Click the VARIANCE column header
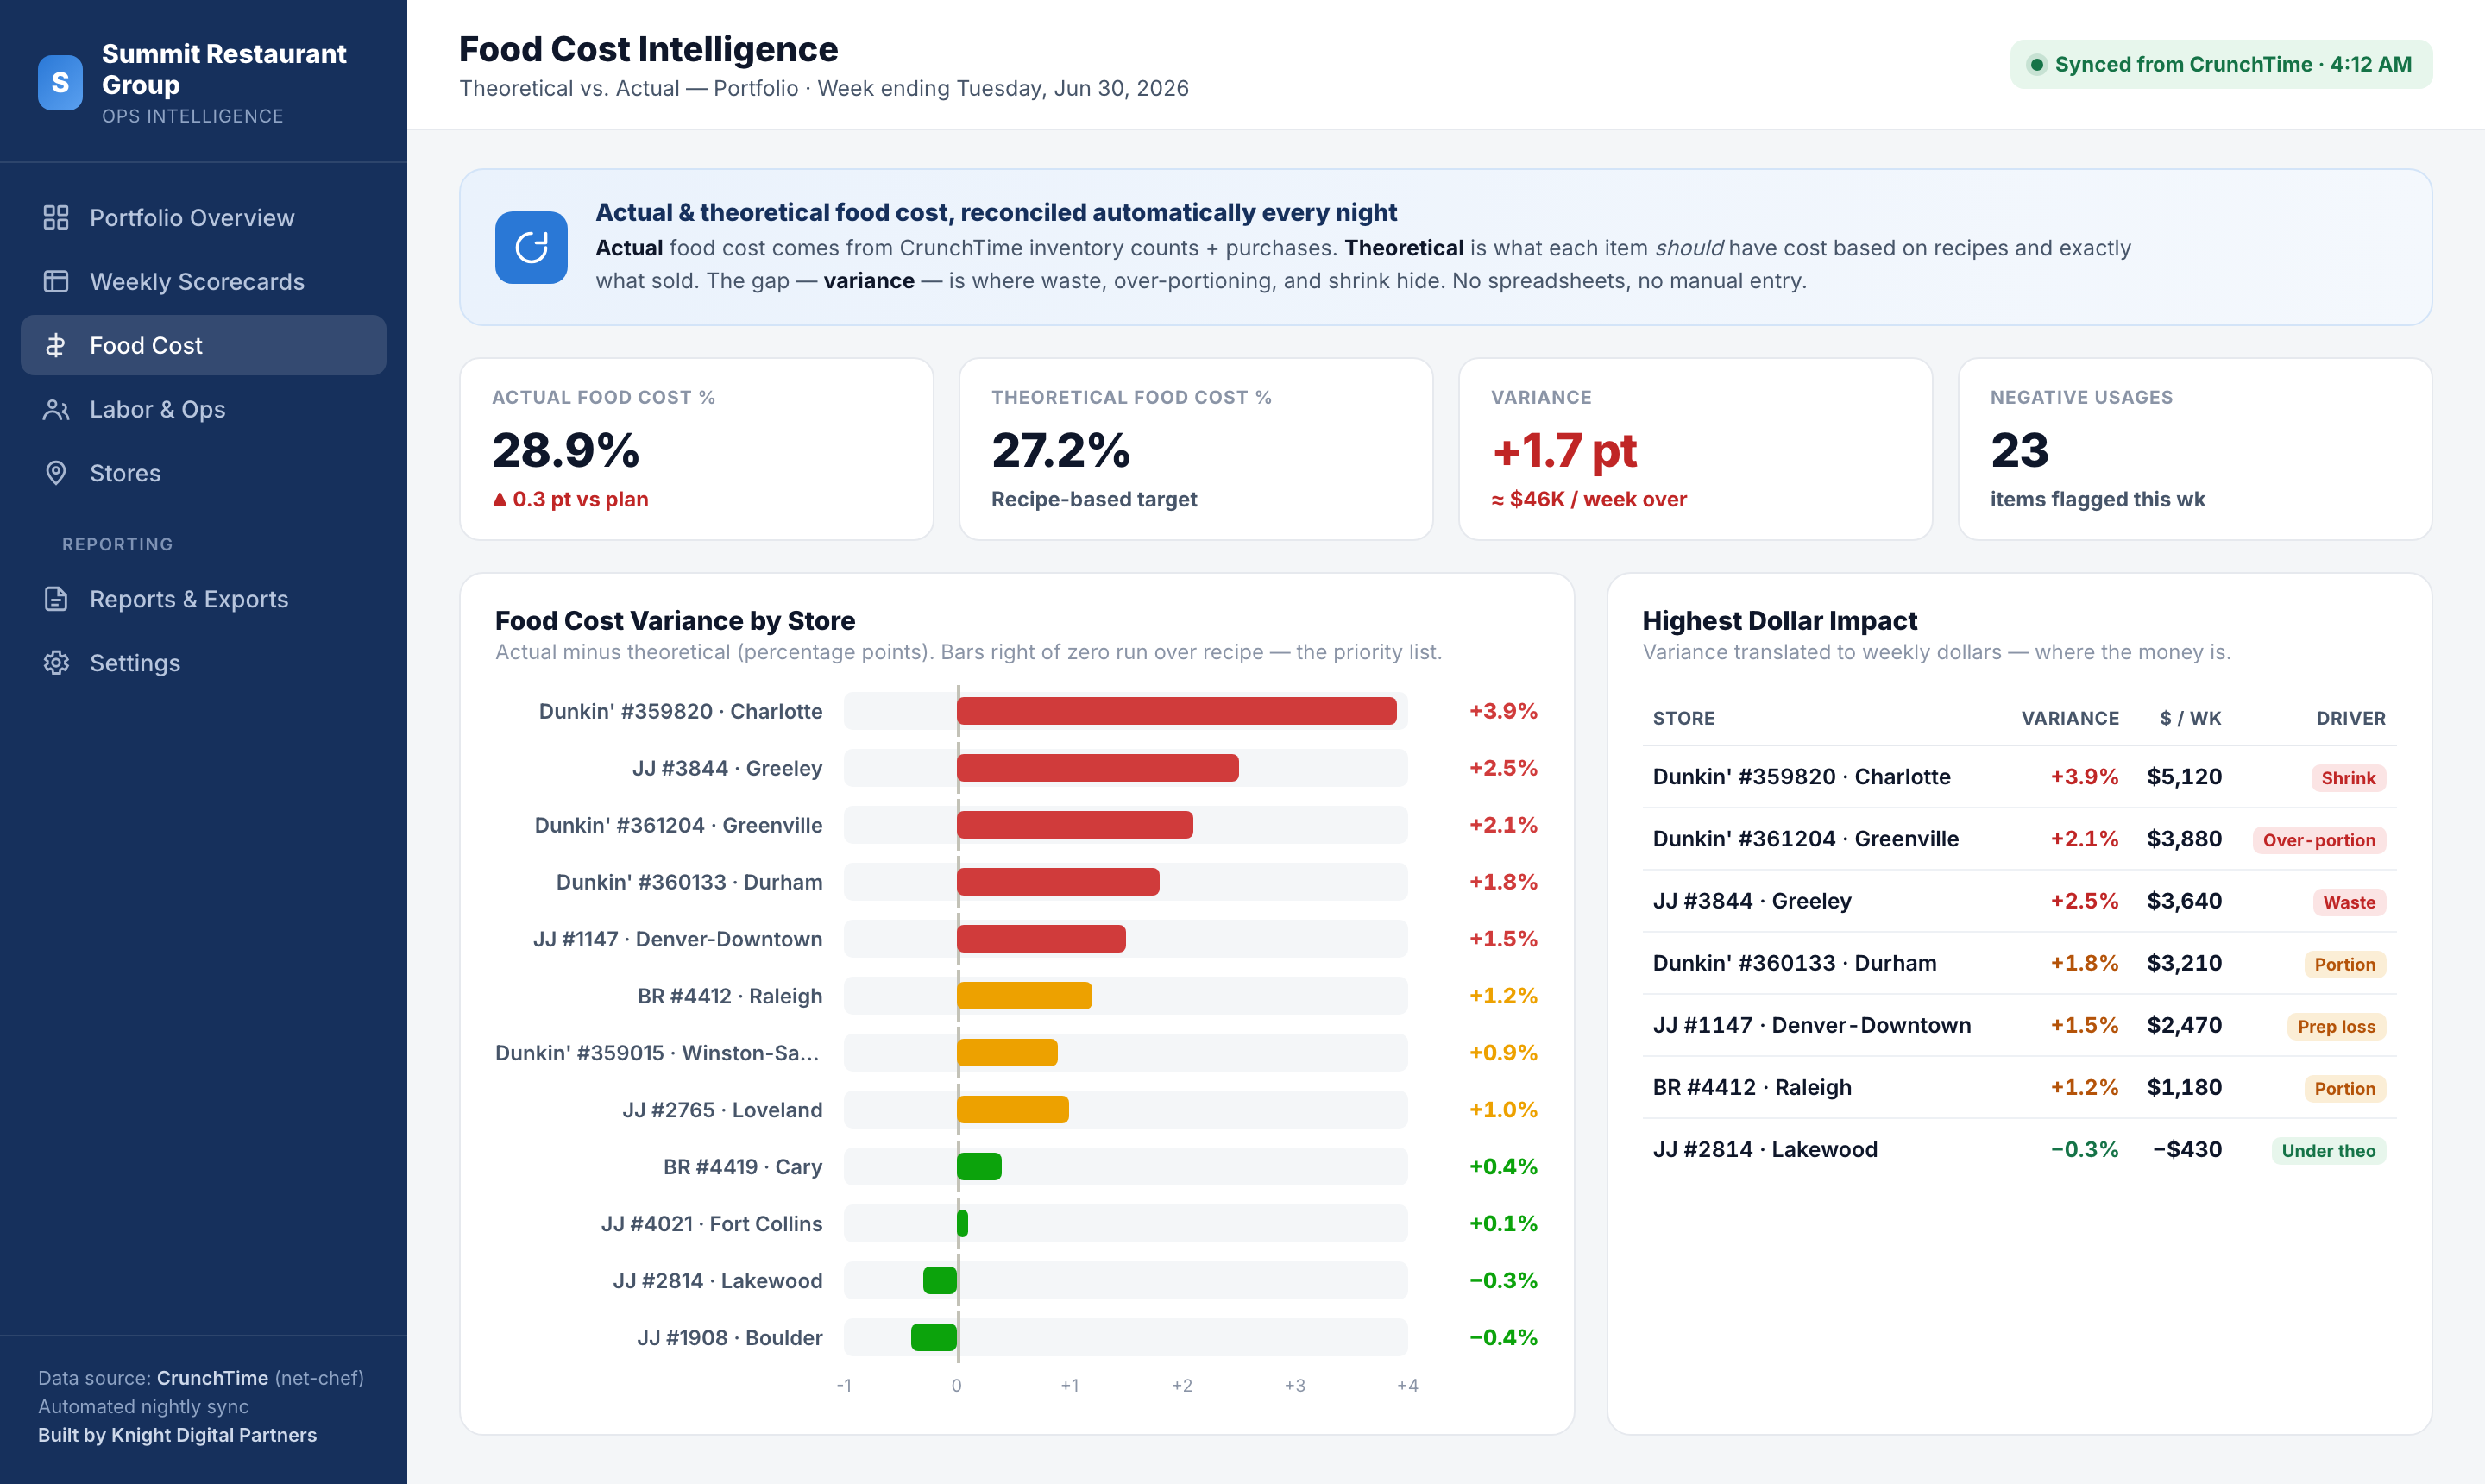This screenshot has height=1484, width=2485. tap(2070, 718)
